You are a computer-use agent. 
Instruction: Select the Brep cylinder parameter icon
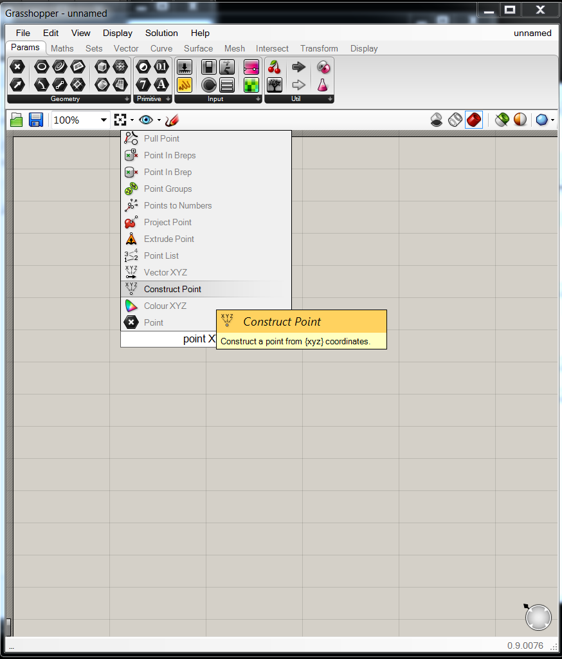tap(102, 85)
